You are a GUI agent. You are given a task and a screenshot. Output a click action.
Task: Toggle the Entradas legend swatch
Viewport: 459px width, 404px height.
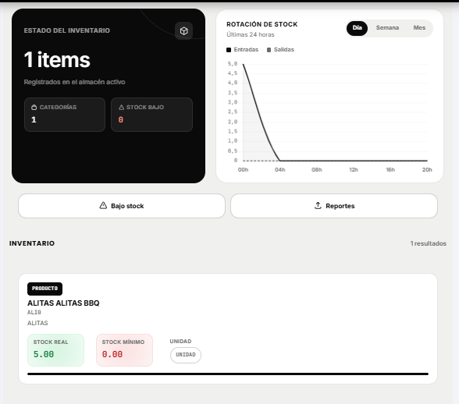tap(229, 50)
